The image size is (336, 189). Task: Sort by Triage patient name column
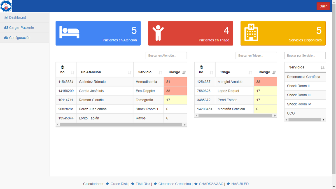[x=235, y=70]
